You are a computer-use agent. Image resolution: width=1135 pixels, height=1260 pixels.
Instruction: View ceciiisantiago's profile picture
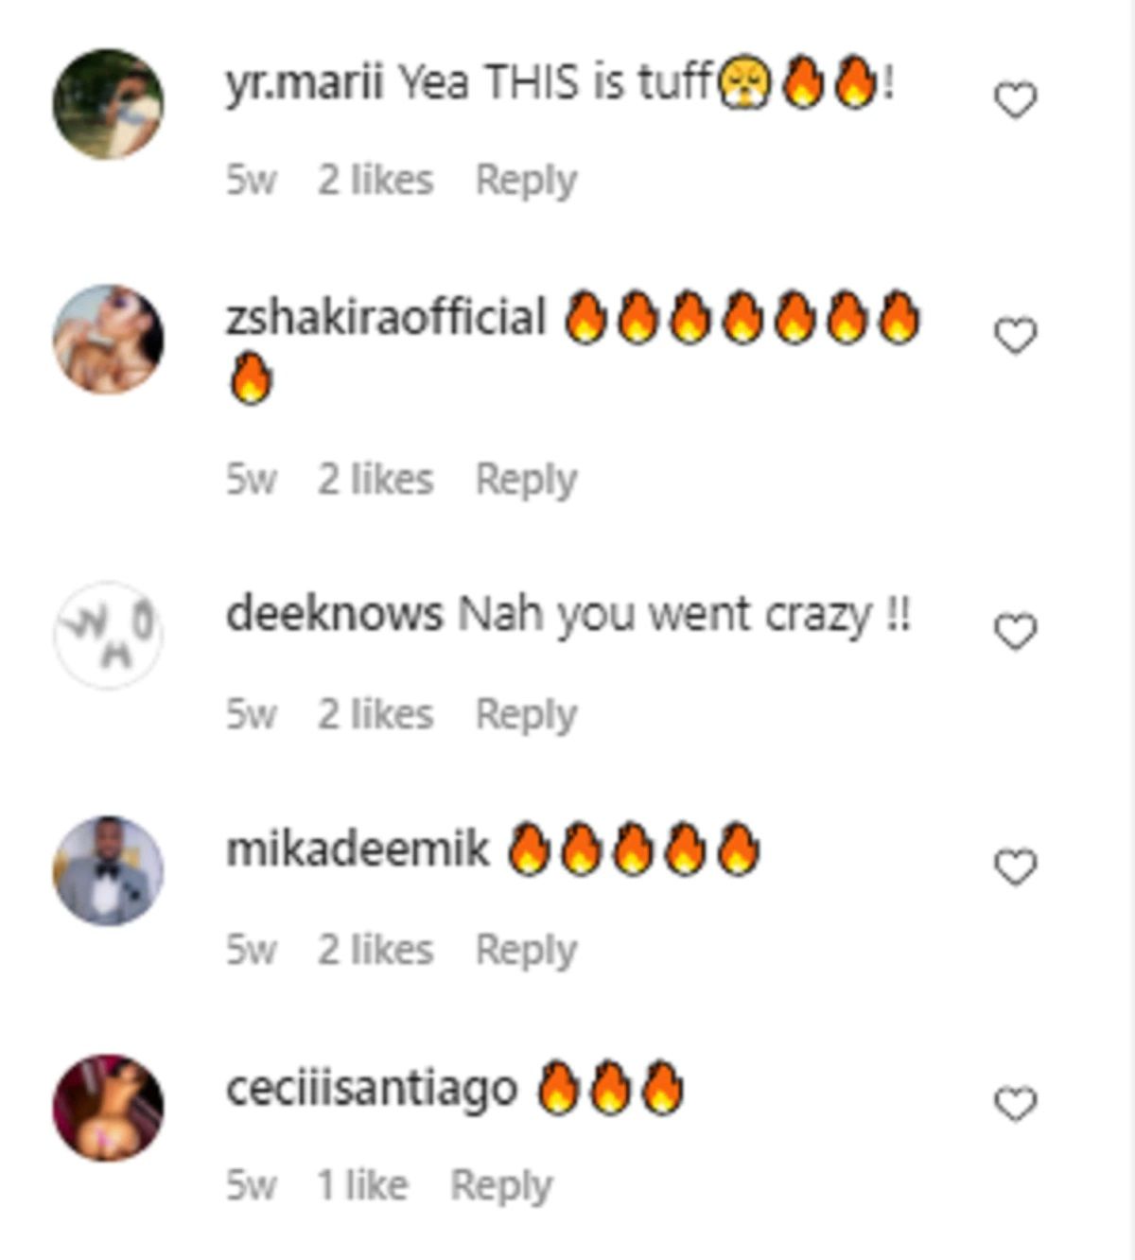coord(108,1107)
